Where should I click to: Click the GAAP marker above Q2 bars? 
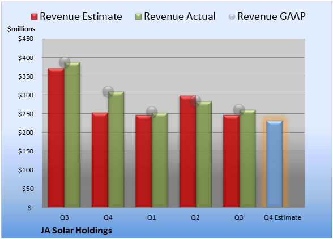click(195, 101)
